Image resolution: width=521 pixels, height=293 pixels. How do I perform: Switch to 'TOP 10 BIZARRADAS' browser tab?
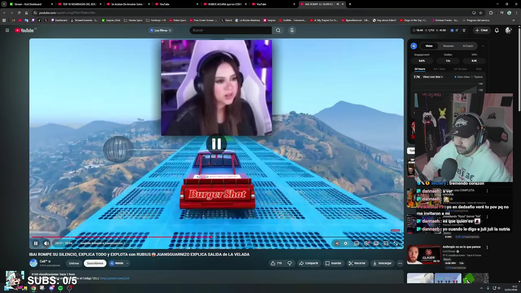pos(79,4)
